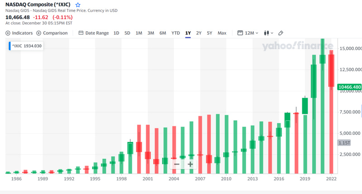This screenshot has height=194, width=362.
Task: Zoom out with the minus button
Action: pos(176,164)
